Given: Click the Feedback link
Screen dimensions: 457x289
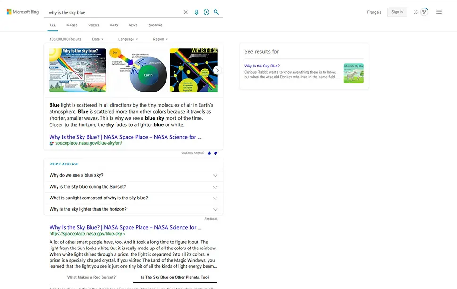Looking at the screenshot, I should (x=211, y=219).
